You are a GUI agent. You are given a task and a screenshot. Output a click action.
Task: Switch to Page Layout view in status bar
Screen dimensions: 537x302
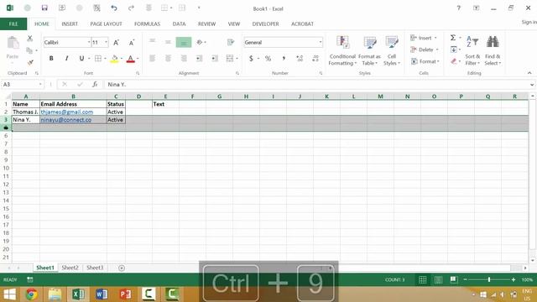[438, 279]
